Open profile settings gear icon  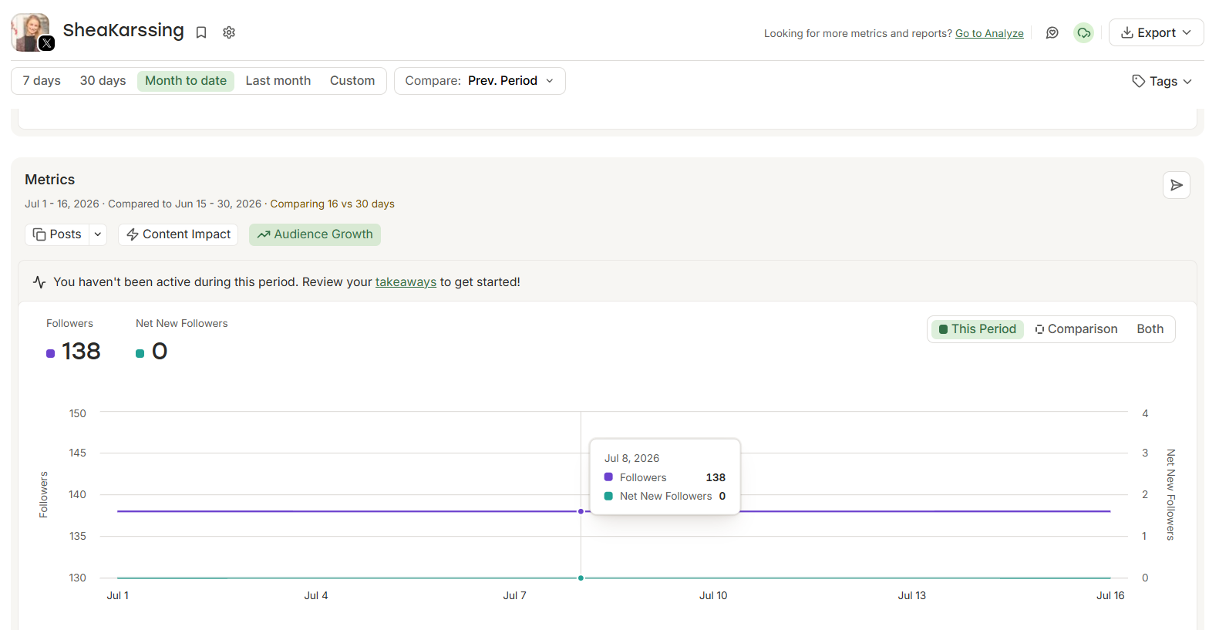(229, 32)
